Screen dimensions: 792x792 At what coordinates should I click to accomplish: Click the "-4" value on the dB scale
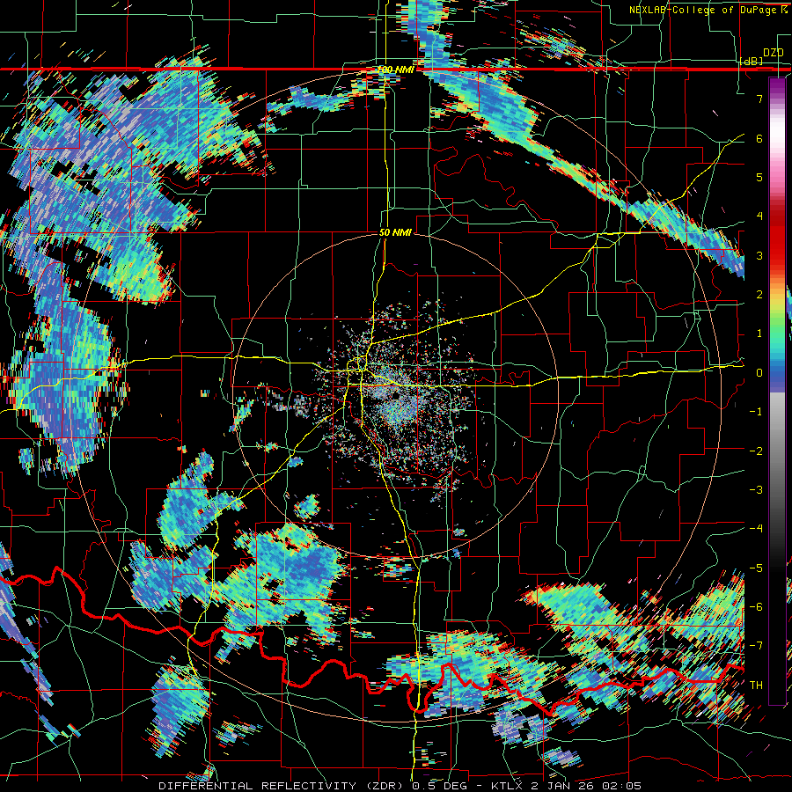756,529
